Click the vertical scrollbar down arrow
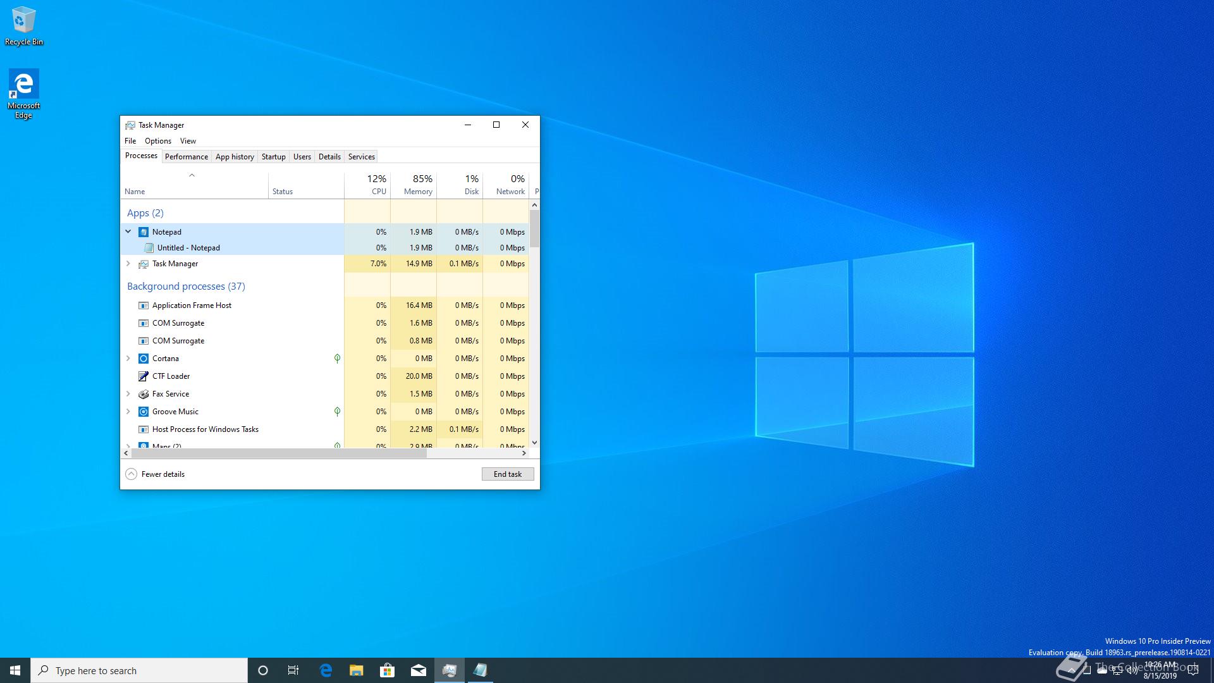The width and height of the screenshot is (1214, 683). click(x=535, y=443)
